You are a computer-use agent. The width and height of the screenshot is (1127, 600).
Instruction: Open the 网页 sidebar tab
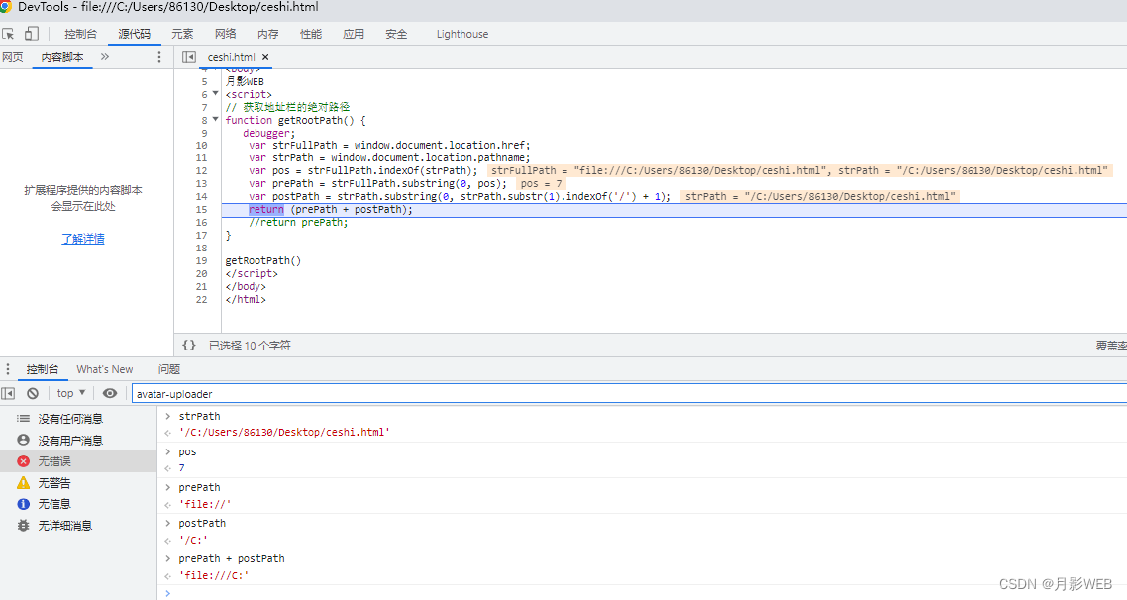[13, 57]
